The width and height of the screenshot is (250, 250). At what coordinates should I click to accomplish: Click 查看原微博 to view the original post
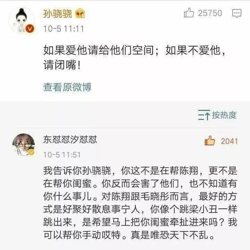(67, 87)
